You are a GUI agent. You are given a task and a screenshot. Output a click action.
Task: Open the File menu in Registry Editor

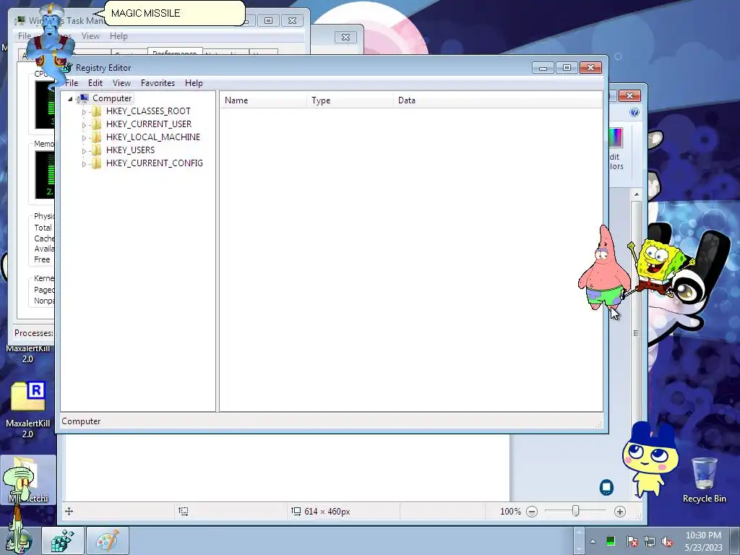(72, 83)
